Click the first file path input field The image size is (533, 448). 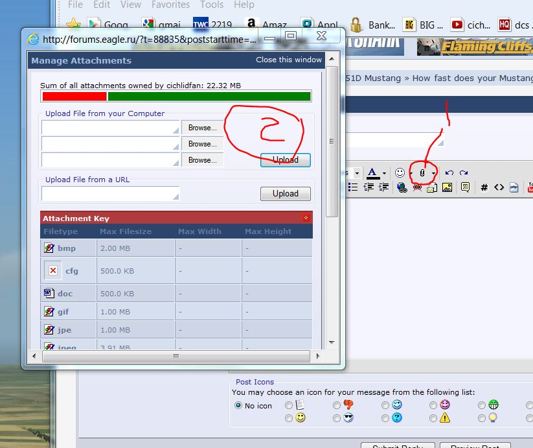click(x=110, y=128)
